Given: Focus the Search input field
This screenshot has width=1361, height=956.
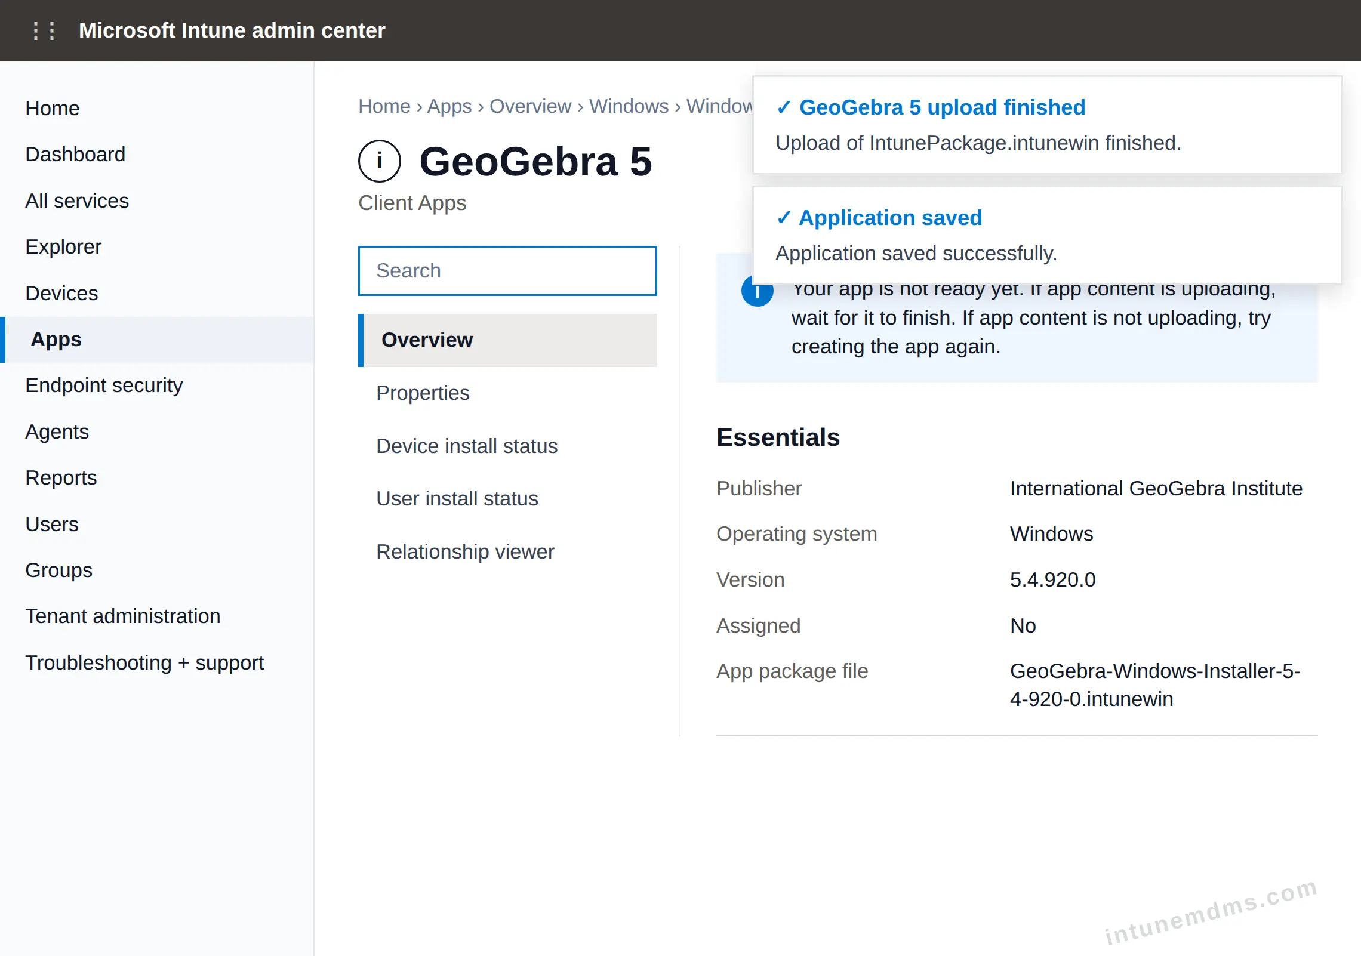Looking at the screenshot, I should pos(507,271).
